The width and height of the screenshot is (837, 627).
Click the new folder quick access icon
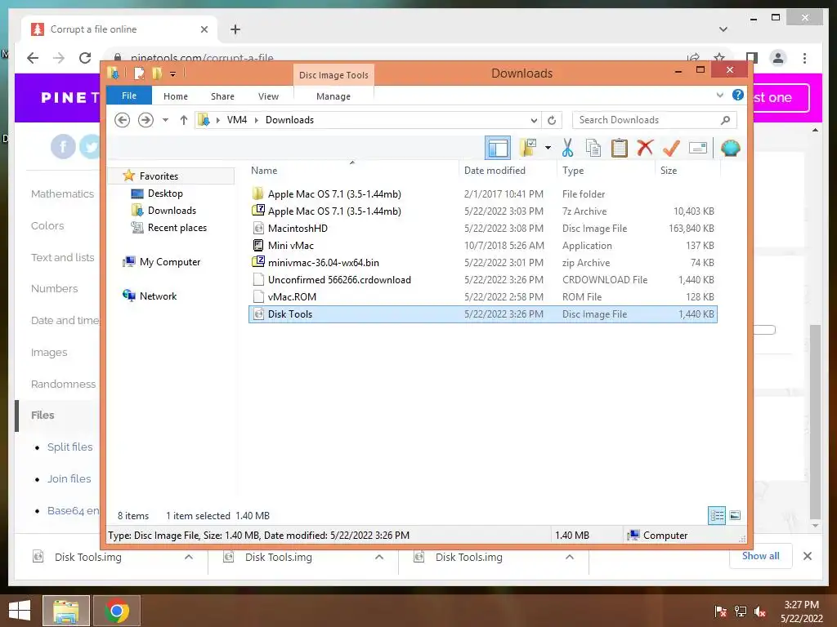tap(157, 73)
